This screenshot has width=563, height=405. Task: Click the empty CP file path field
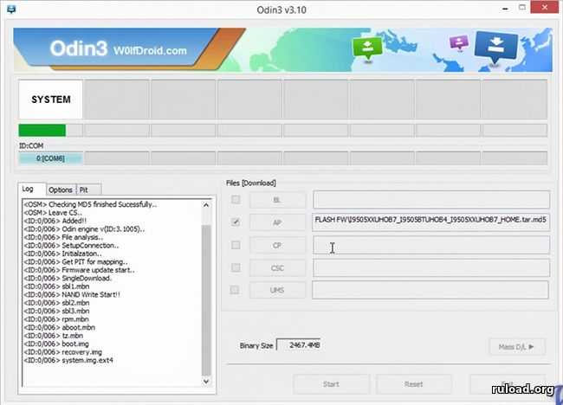click(431, 245)
